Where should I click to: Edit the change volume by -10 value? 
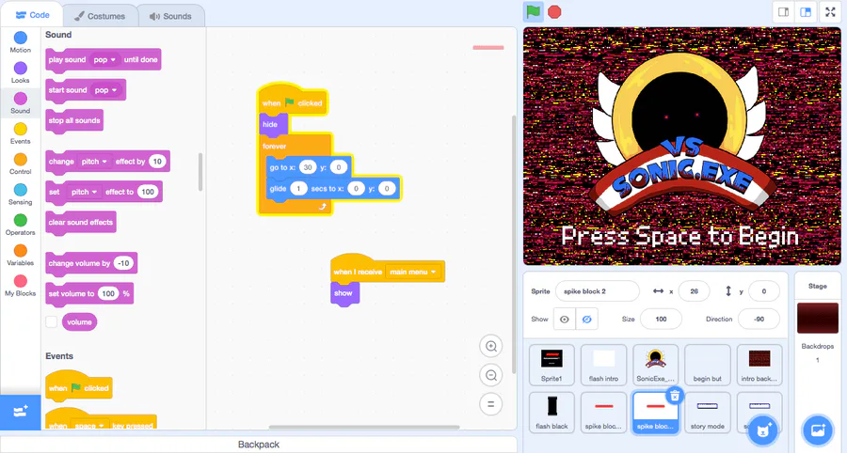[x=123, y=263]
